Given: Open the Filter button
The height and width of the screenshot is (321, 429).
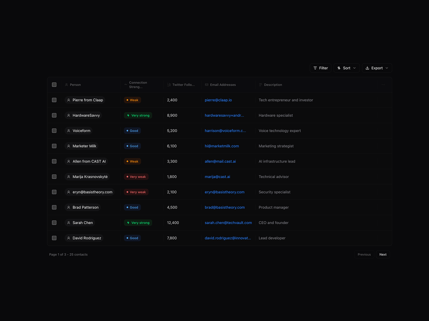Looking at the screenshot, I should pos(321,68).
